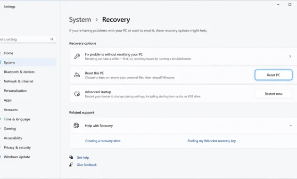Viewport: 297px width, 179px height.
Task: Focus the Find a setting search field
Action: point(28,39)
